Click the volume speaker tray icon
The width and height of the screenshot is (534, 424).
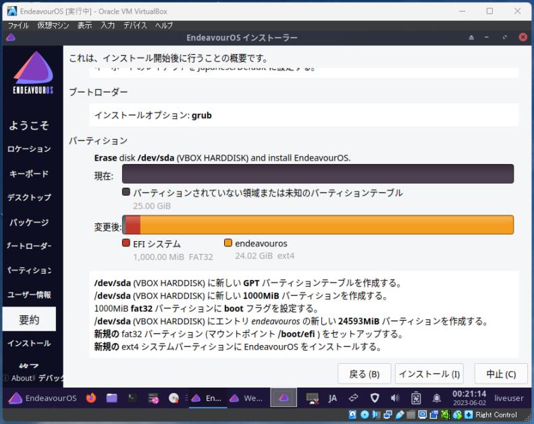pyautogui.click(x=395, y=398)
